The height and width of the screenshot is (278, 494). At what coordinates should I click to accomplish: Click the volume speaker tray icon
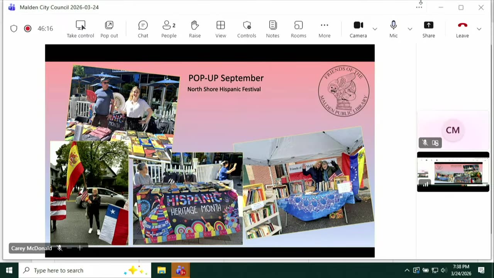pos(444,270)
